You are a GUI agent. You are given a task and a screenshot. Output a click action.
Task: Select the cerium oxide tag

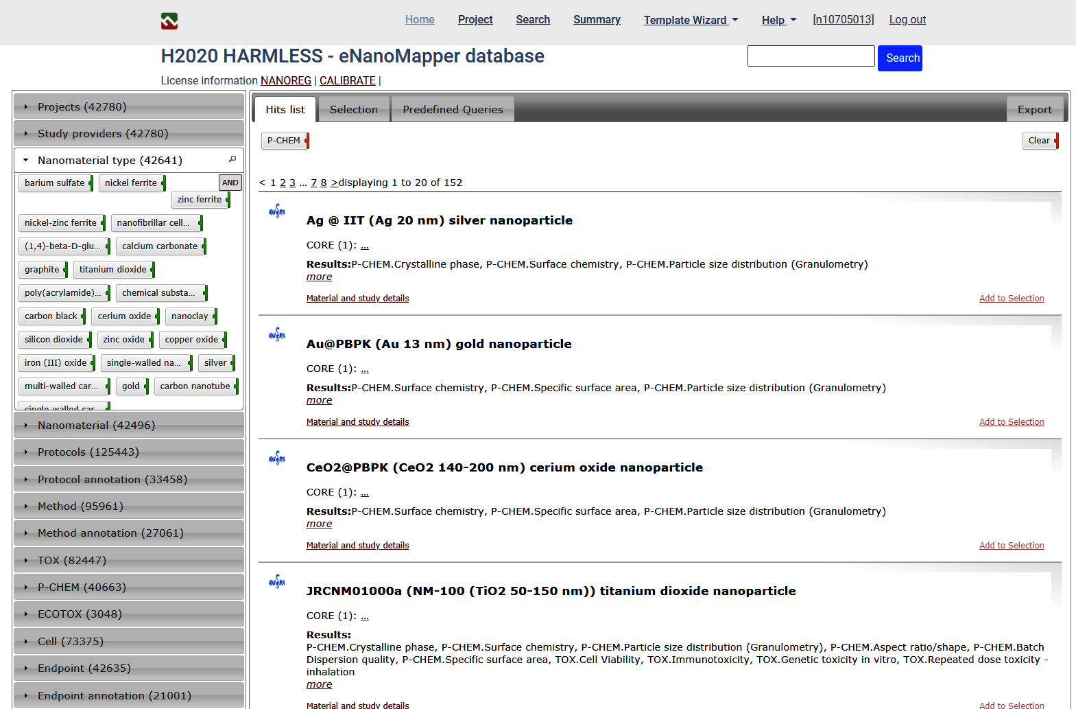pos(125,316)
